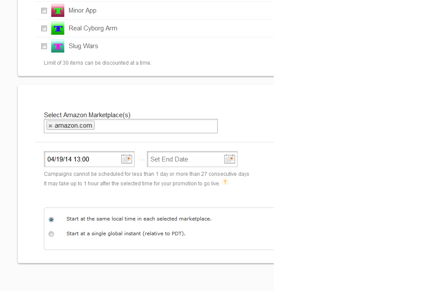Check the Slug Wars checkbox
The height and width of the screenshot is (293, 431).
[44, 46]
